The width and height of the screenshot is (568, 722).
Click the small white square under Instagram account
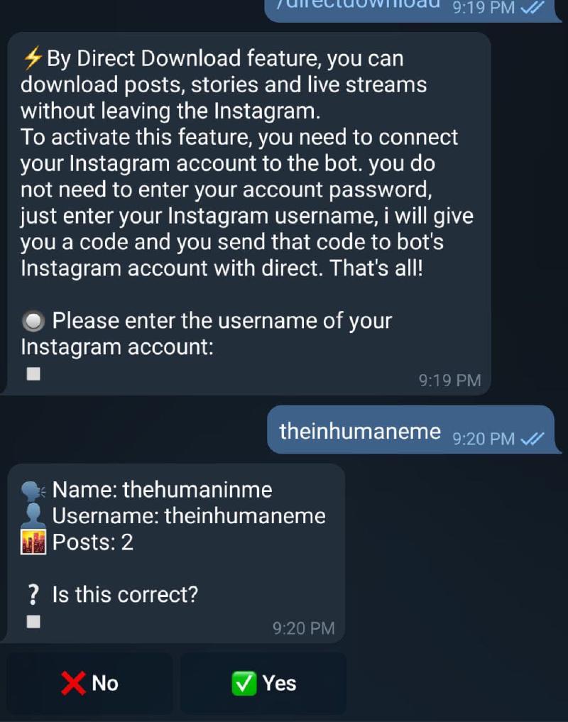tap(33, 374)
